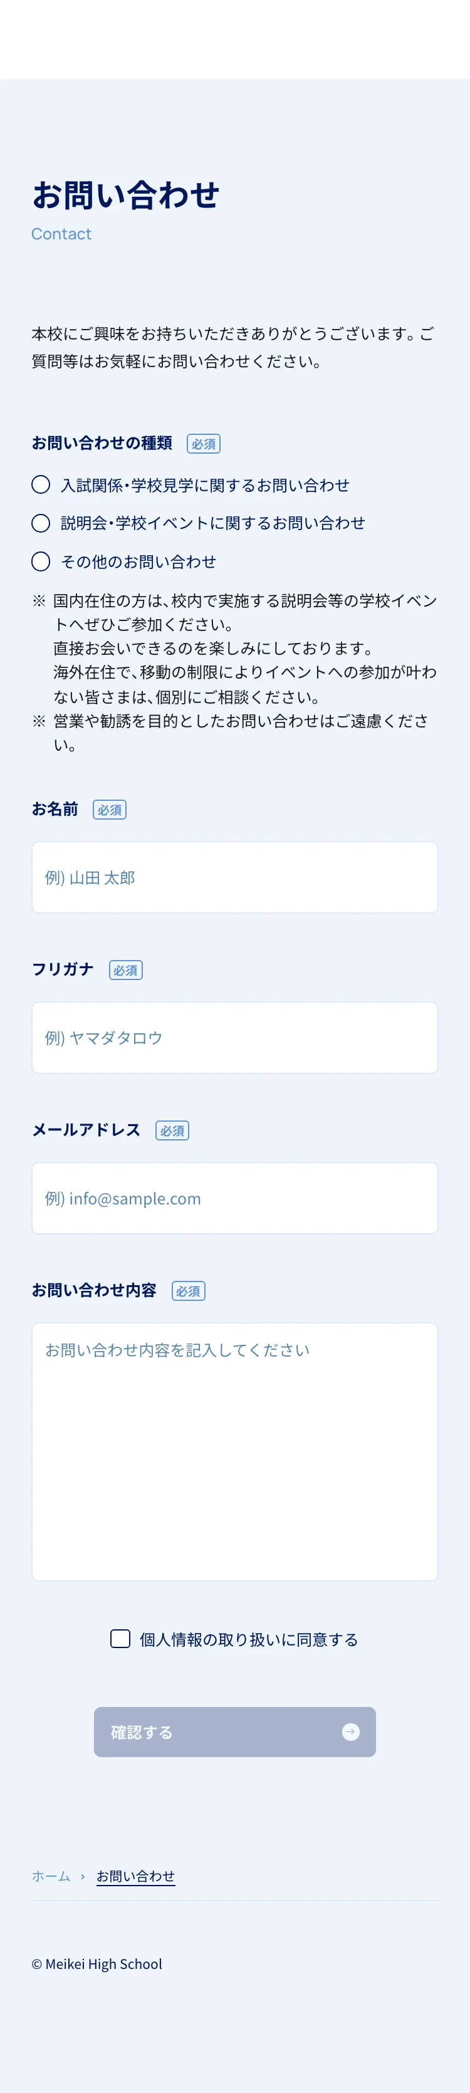Click the お問い合わせ breadcrumb link
The width and height of the screenshot is (470, 2093).
(136, 1876)
